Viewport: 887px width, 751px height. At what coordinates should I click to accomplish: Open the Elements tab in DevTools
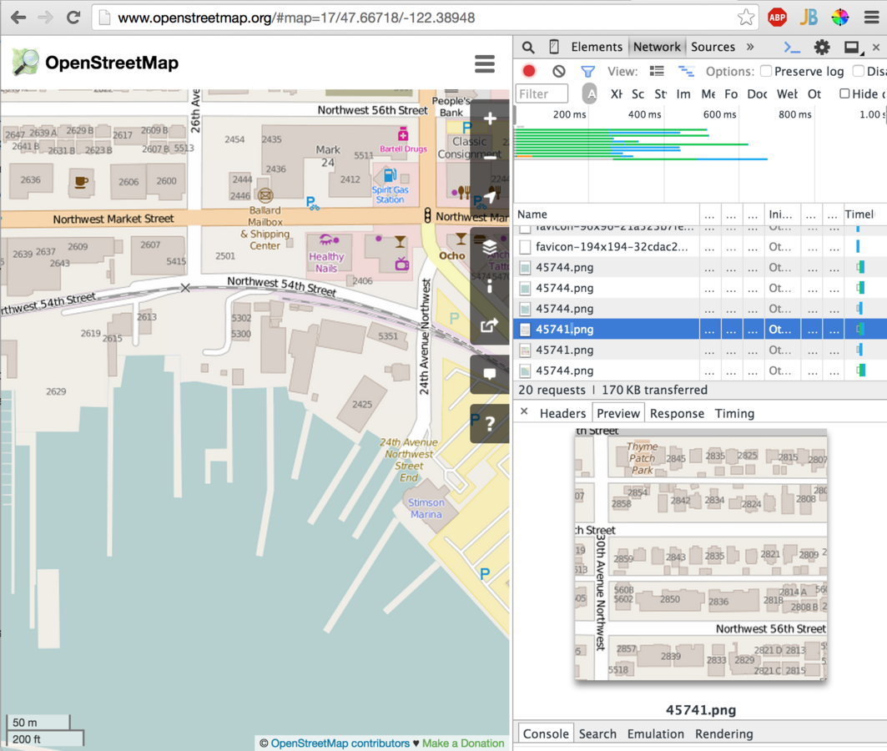(597, 47)
